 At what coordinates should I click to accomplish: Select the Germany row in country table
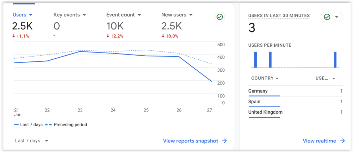295,91
